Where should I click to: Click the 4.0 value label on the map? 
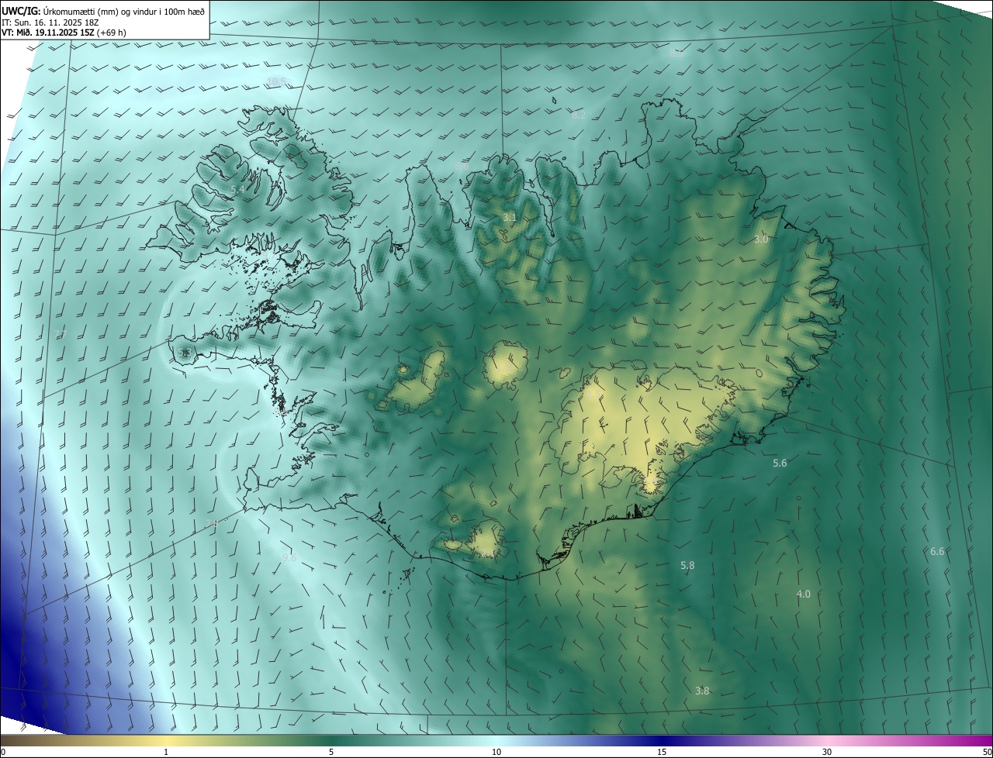(803, 594)
